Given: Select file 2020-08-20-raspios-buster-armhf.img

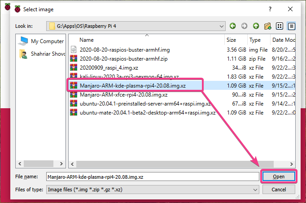Looking at the screenshot, I should click(x=125, y=50).
